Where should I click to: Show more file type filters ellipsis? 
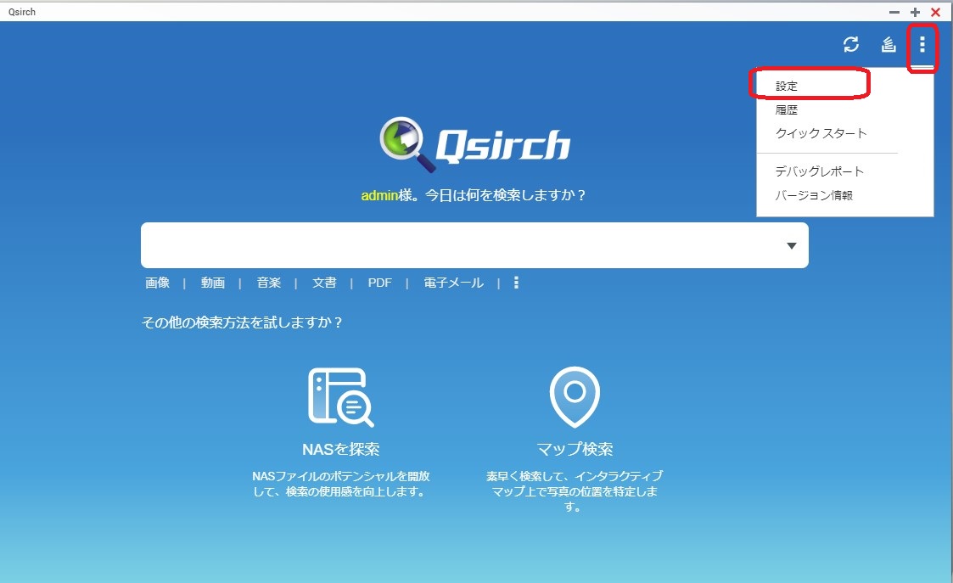click(516, 282)
